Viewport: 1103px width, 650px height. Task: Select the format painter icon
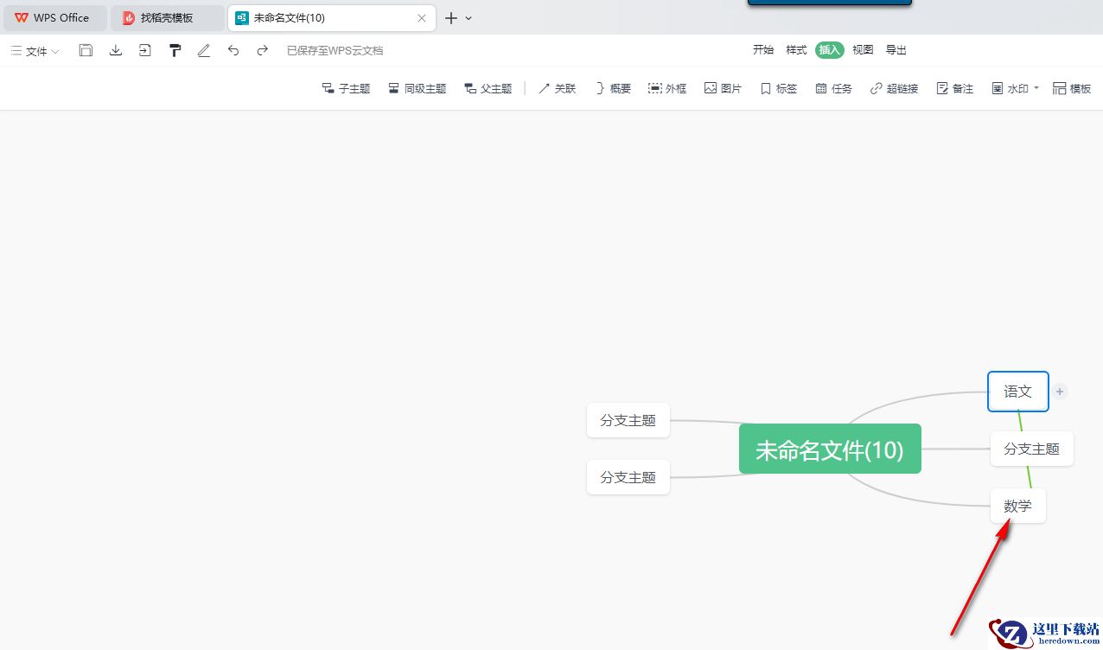pyautogui.click(x=175, y=50)
